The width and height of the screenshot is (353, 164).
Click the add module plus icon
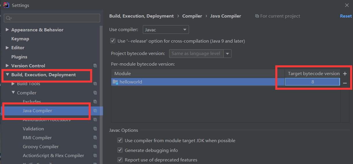click(x=345, y=74)
